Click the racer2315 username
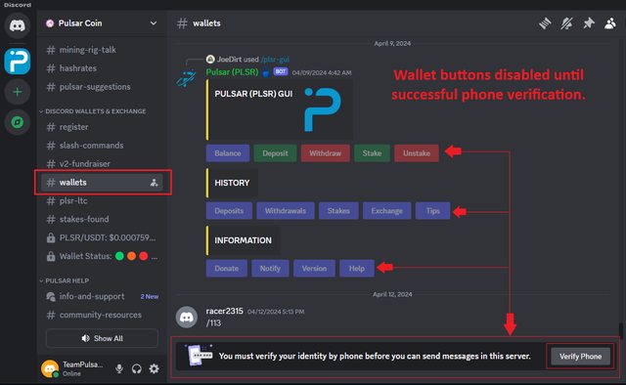 (224, 311)
